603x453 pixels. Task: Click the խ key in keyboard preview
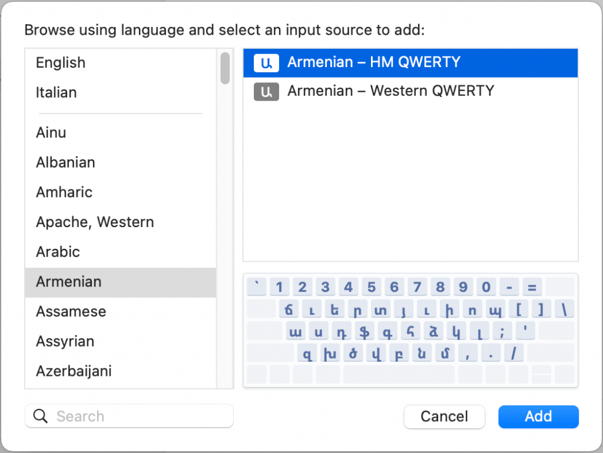point(330,353)
